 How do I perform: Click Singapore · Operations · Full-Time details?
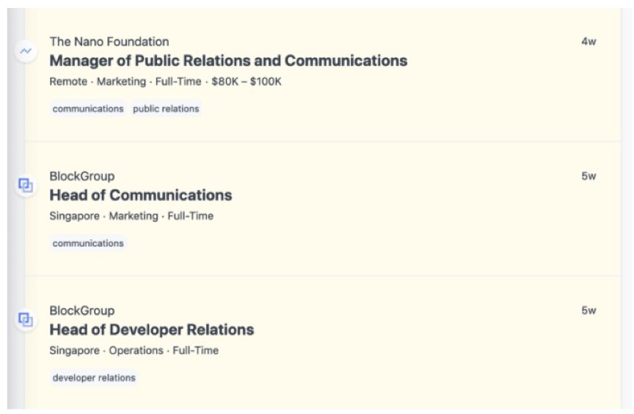pos(134,351)
